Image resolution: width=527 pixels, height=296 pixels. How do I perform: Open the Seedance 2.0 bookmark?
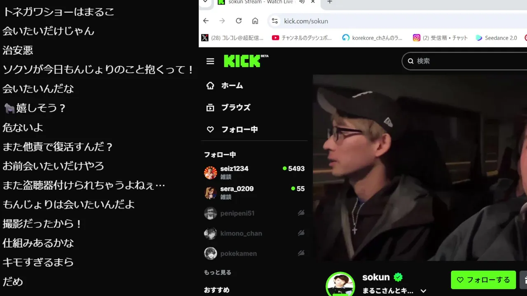click(x=496, y=38)
